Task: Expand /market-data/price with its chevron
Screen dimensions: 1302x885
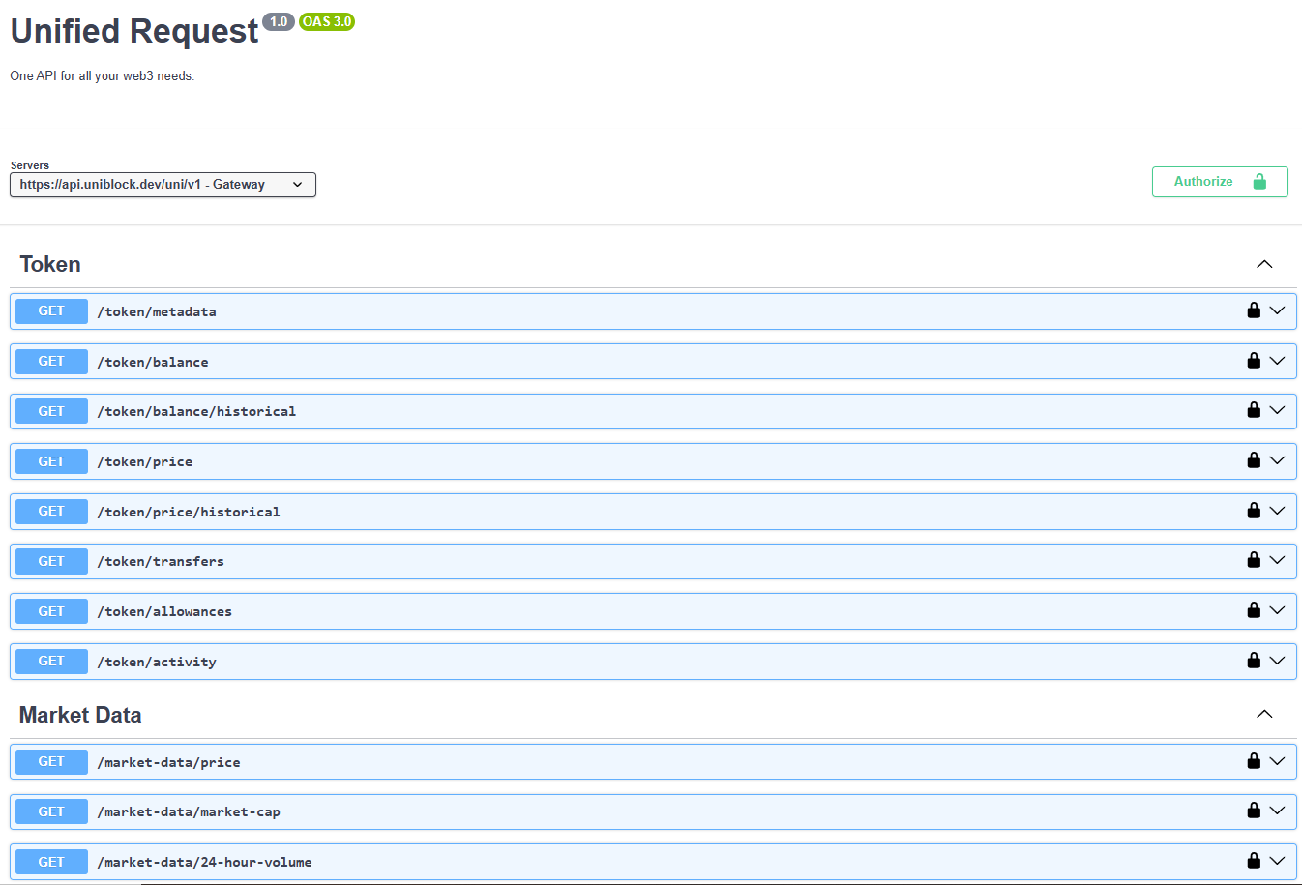Action: coord(1277,761)
